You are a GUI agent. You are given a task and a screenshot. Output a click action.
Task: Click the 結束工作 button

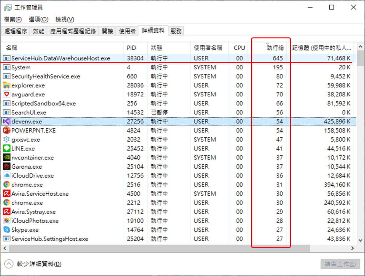[340, 264]
